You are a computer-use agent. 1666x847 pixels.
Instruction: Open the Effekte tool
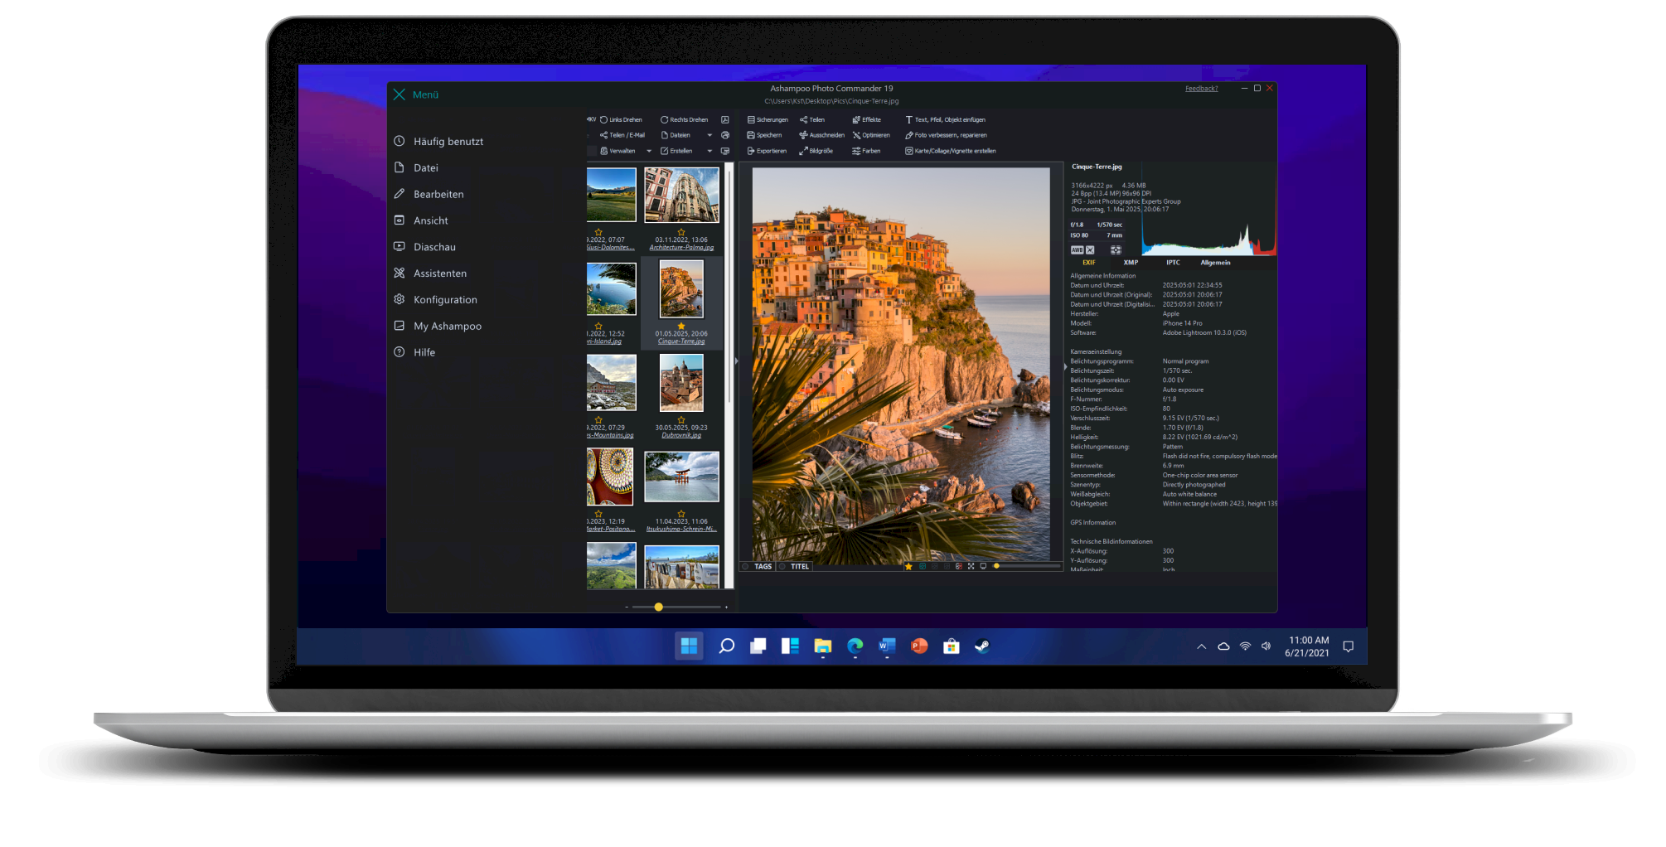pyautogui.click(x=866, y=119)
